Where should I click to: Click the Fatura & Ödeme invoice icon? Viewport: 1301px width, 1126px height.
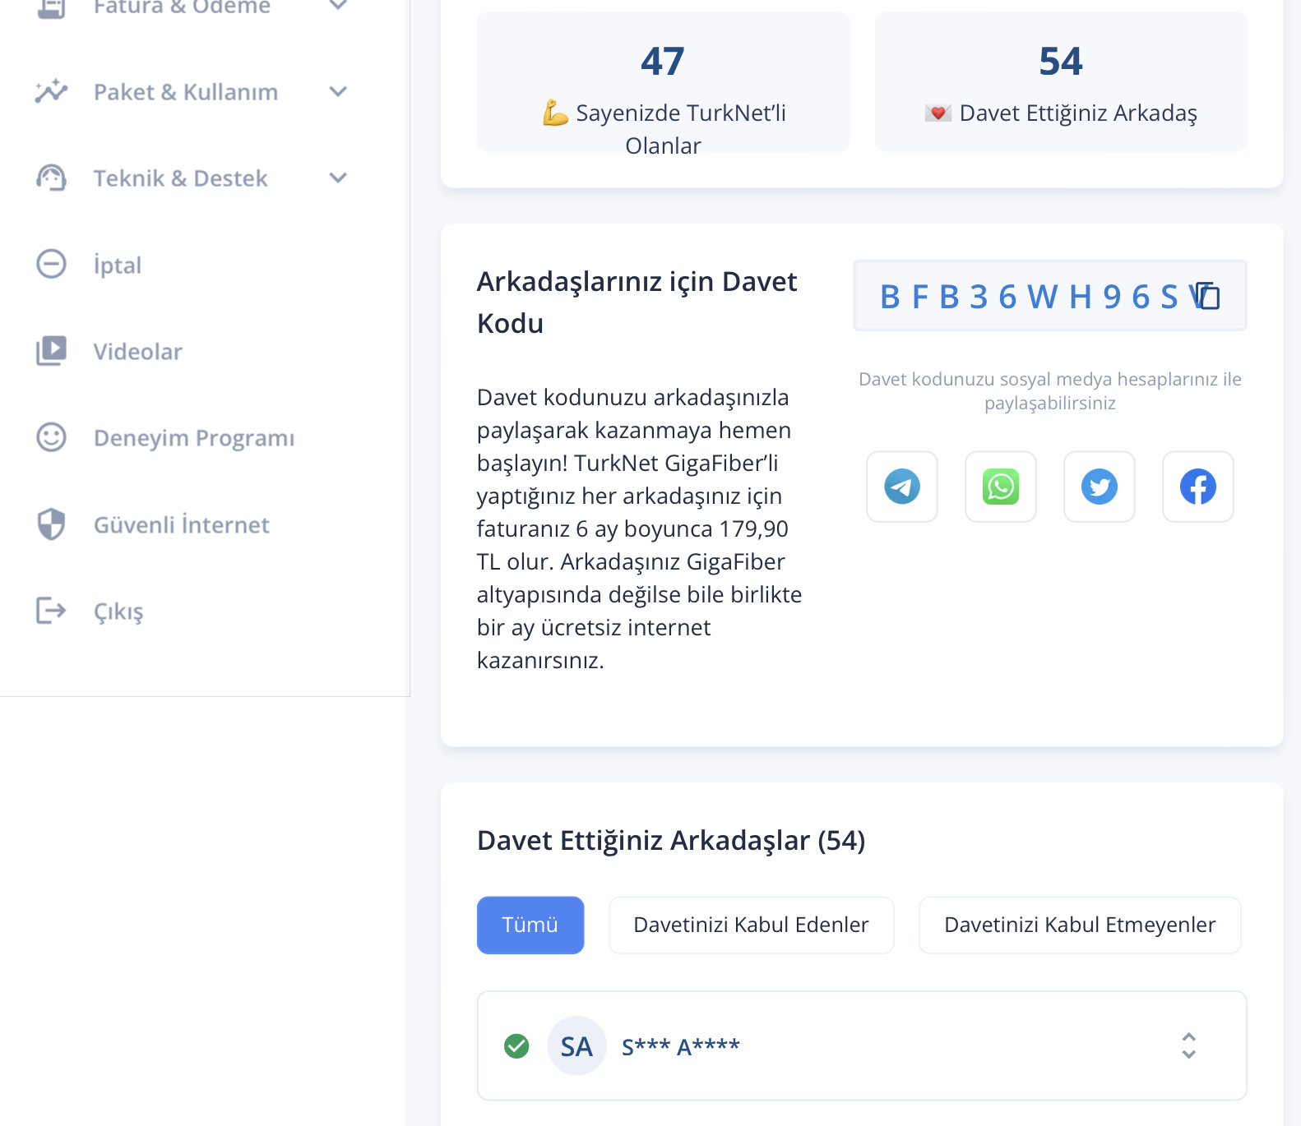tap(51, 7)
